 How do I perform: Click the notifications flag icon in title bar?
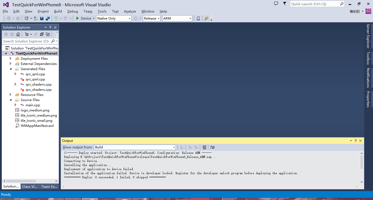[285, 4]
